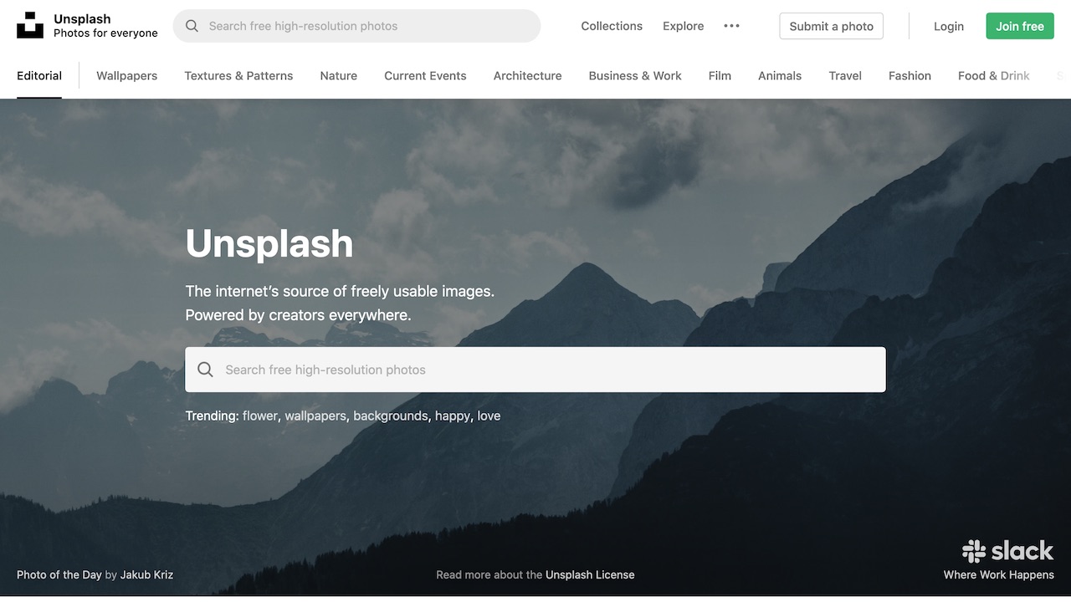Open the Current Events category
1071x602 pixels.
(425, 75)
